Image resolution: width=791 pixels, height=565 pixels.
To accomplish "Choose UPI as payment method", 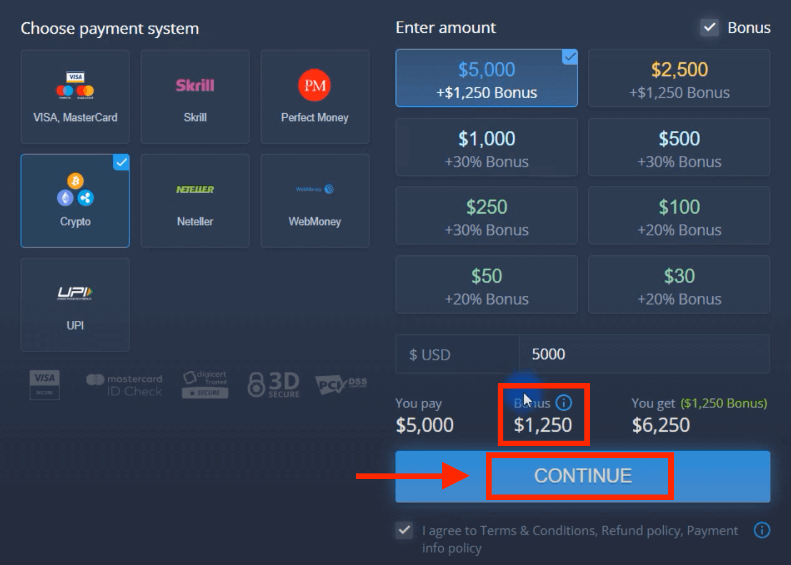I will tap(74, 305).
